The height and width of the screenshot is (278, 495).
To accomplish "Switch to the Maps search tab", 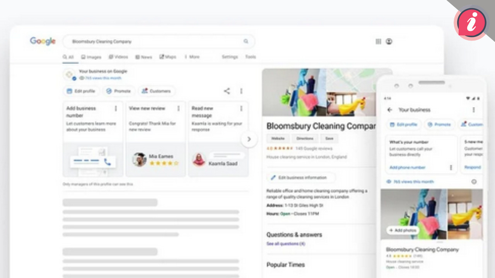I will point(168,57).
